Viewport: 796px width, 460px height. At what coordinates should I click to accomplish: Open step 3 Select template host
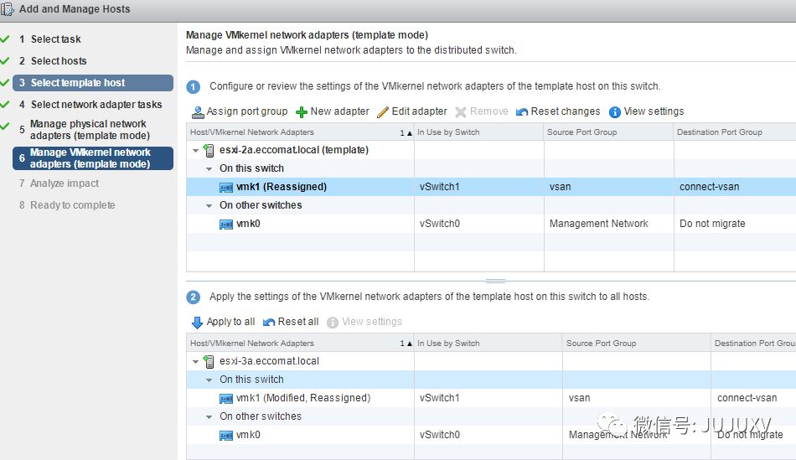[78, 83]
